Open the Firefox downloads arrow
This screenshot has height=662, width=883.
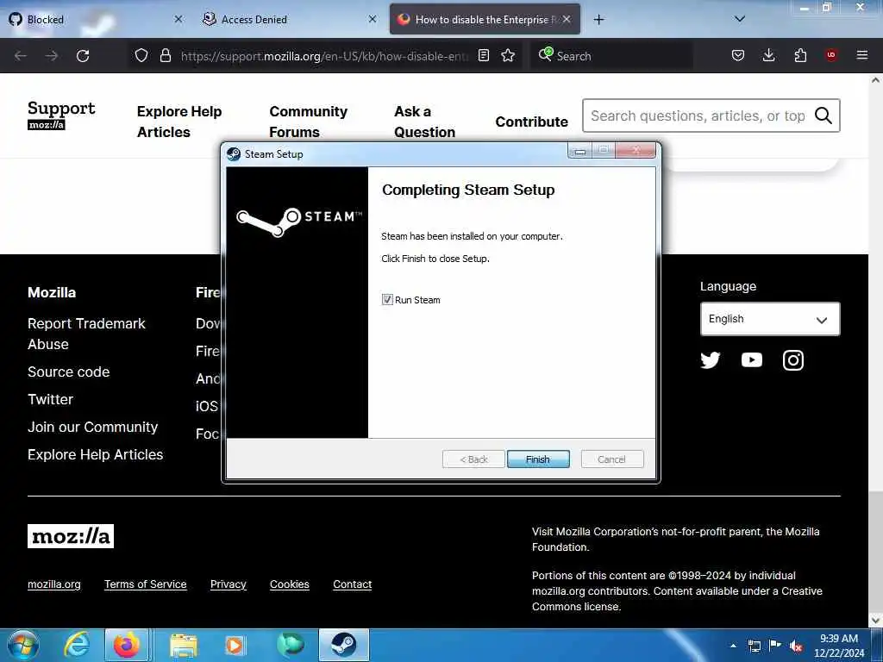768,55
